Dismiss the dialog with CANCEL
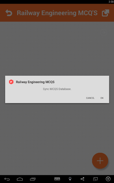 point(90,98)
